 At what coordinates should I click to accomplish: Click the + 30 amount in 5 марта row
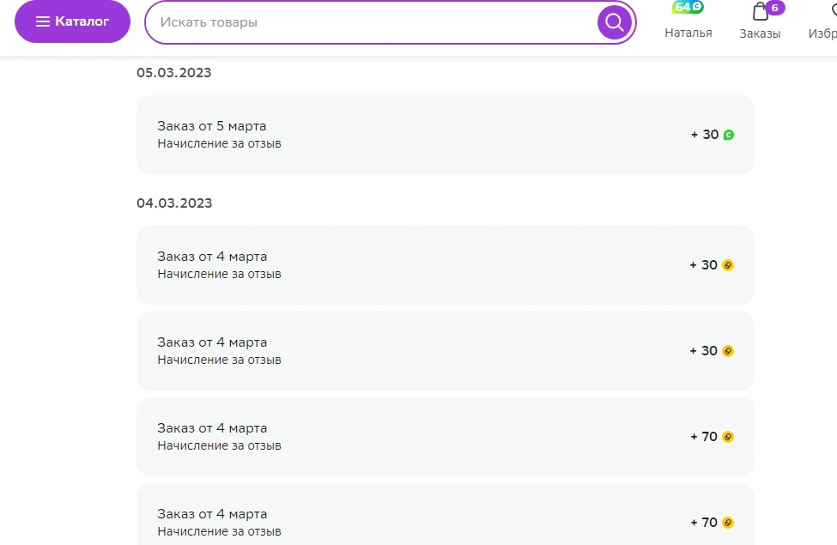coord(705,135)
